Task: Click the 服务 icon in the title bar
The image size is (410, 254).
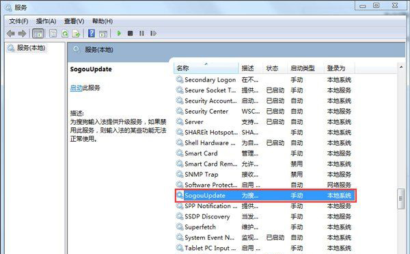Action: 8,8
